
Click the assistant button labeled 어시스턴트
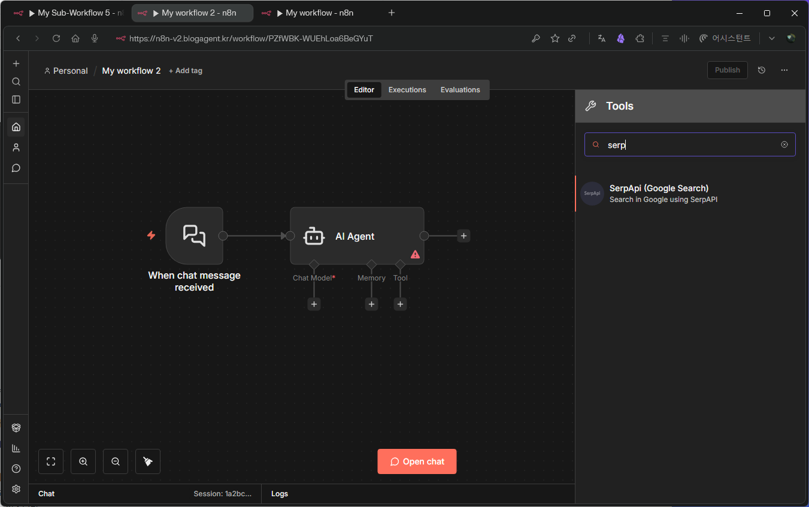[725, 38]
